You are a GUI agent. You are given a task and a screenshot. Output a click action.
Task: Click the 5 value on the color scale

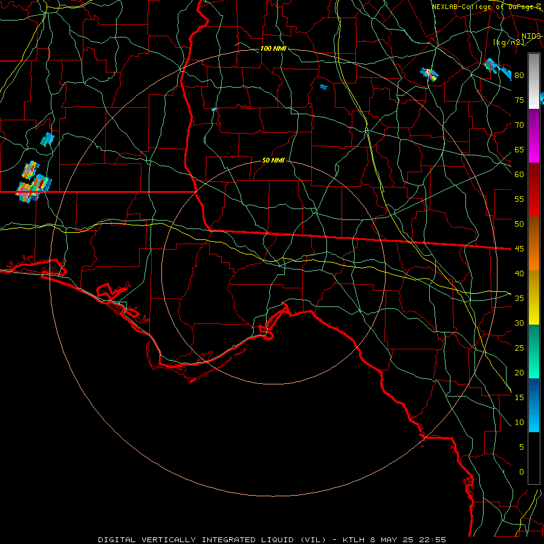pyautogui.click(x=522, y=447)
